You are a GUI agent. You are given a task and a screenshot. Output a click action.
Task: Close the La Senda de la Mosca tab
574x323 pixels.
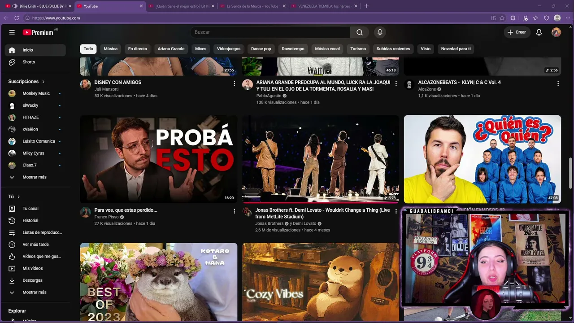(284, 6)
